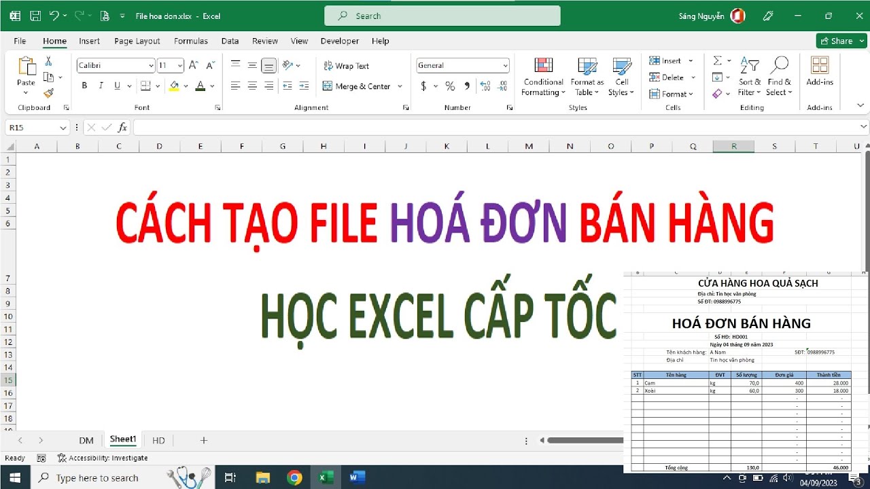Open Format as Table gallery
This screenshot has width=870, height=489.
click(x=587, y=77)
